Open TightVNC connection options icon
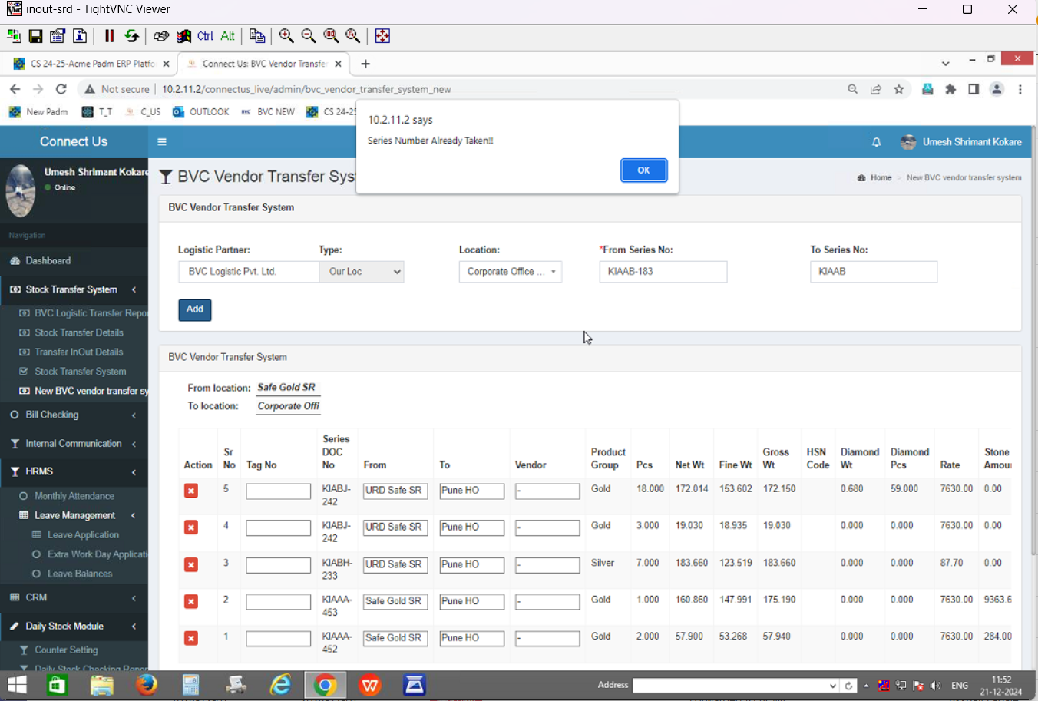Screen dimensions: 1038x701 tap(58, 36)
